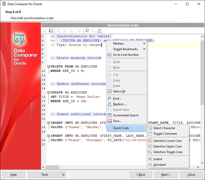
Task: Click the Find magnifier icon in context menu
Action: point(109,98)
